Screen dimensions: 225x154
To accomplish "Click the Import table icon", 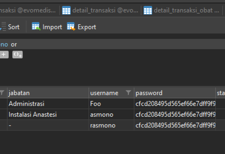I will point(36,26).
